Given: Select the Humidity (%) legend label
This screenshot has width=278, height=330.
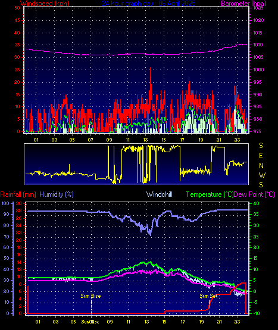Looking at the screenshot, I should point(57,194).
